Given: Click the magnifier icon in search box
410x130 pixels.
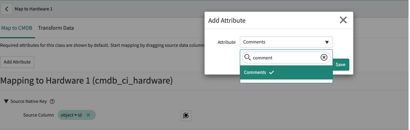Looking at the screenshot, I should coord(248,57).
